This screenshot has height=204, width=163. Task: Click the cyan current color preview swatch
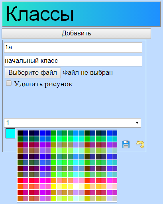(x=10, y=134)
